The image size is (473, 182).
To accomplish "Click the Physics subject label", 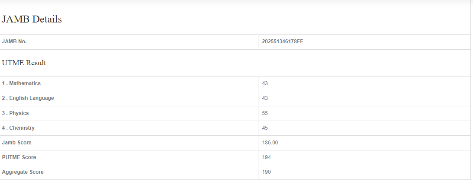I will (x=16, y=113).
